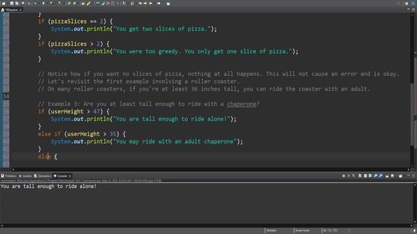Click the Save All toolbar icon
The width and height of the screenshot is (417, 234).
[x=17, y=3]
